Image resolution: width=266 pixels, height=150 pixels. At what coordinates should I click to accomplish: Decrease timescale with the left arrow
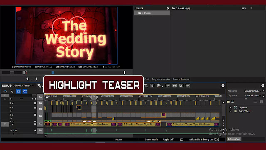[11, 99]
